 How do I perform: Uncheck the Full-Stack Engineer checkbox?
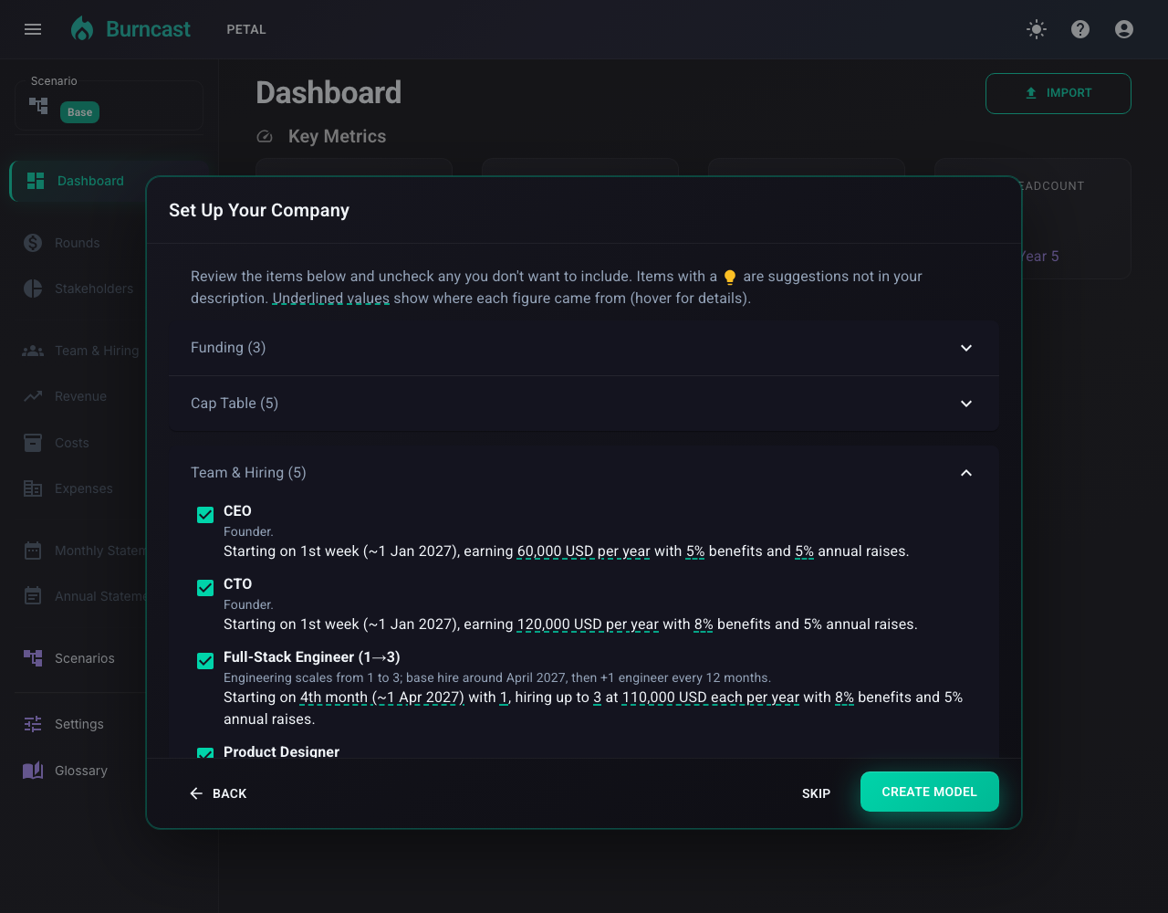coord(205,661)
